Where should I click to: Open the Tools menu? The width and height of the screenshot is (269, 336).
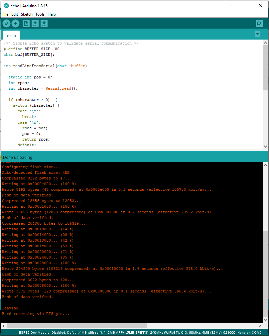coord(40,14)
